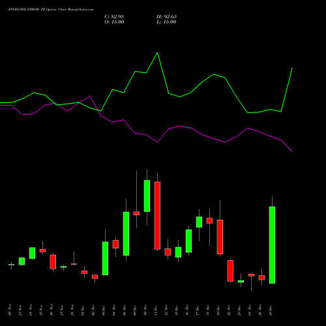Screen dimensions: 326x326
Task: Click the high value H: 92.65
Action: click(x=166, y=17)
